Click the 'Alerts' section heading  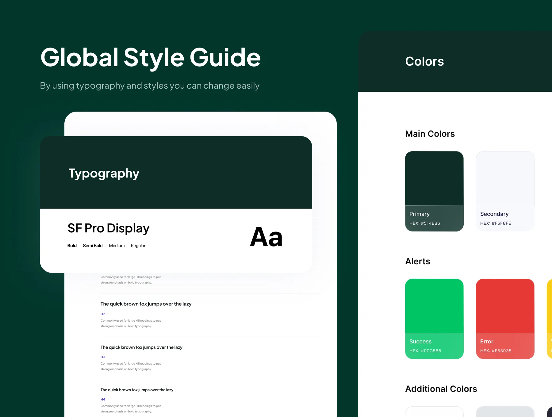coord(418,261)
